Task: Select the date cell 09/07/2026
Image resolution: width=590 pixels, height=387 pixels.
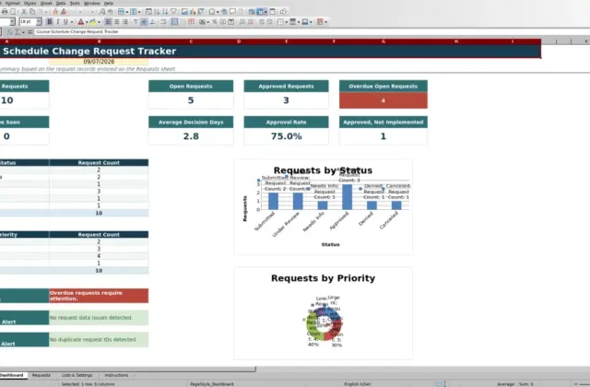Action: pos(99,62)
